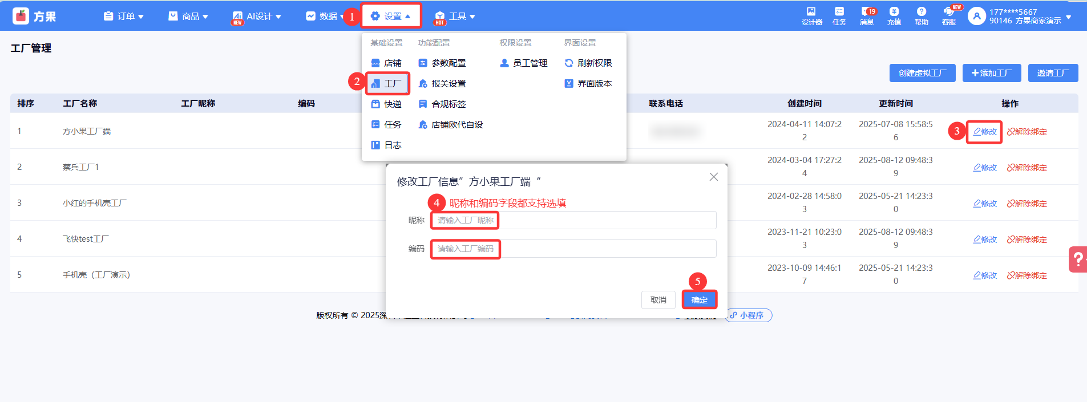Expand the 数据 menu
The image size is (1087, 402).
[x=325, y=17]
